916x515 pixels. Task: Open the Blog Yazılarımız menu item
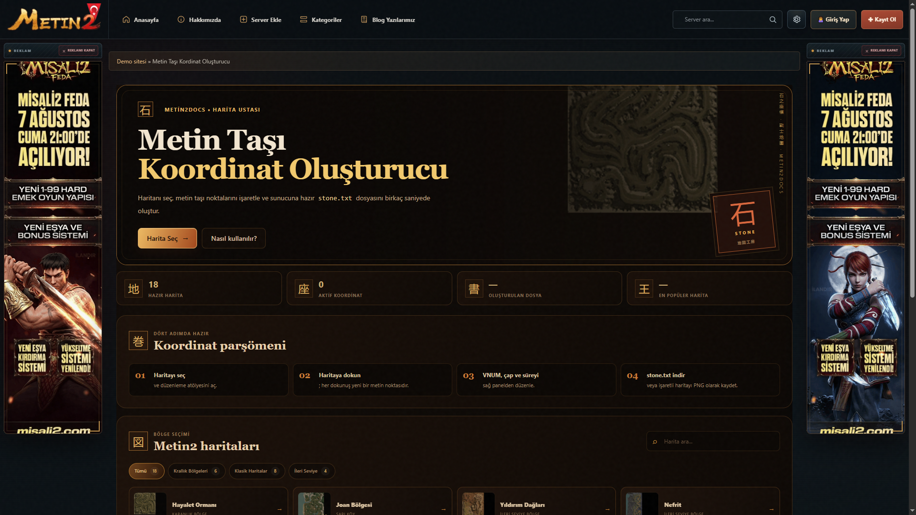[x=387, y=20]
